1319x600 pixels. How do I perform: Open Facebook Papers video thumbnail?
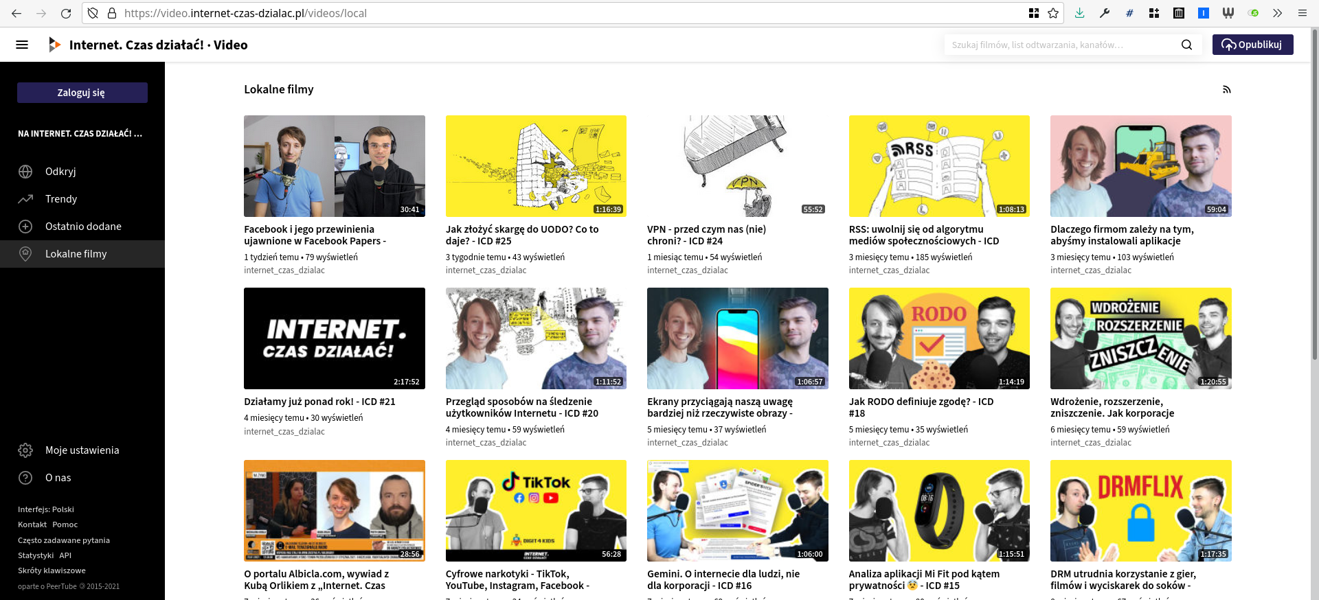pos(335,166)
